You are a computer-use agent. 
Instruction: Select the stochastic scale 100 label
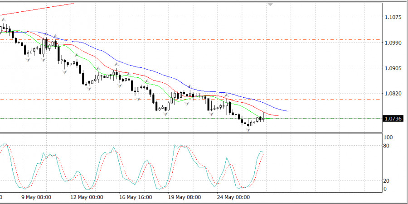pos(388,137)
